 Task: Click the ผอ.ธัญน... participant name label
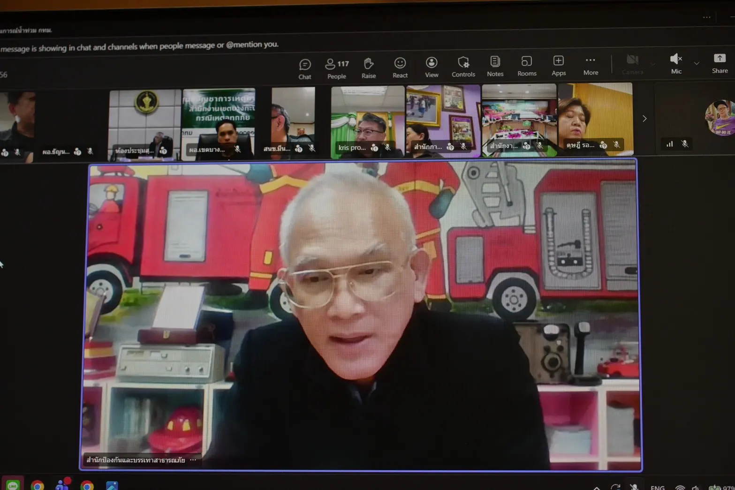56,152
